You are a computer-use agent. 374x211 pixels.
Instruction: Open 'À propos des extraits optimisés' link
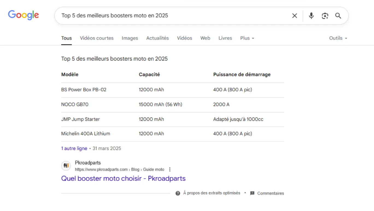tap(212, 193)
